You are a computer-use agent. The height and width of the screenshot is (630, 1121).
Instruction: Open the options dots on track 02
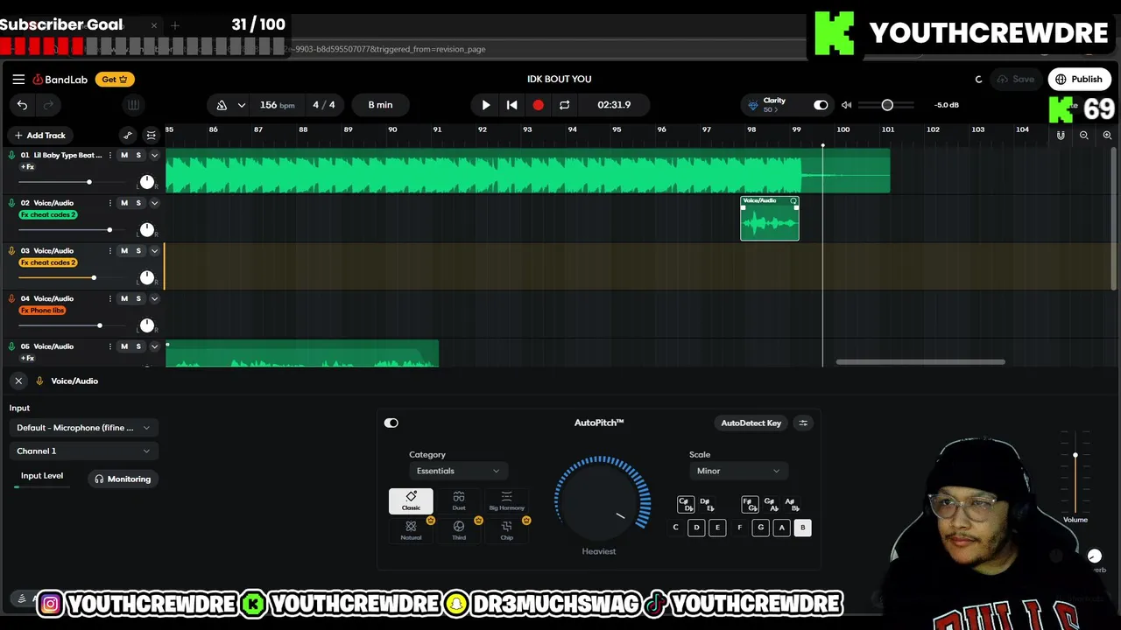coord(109,203)
